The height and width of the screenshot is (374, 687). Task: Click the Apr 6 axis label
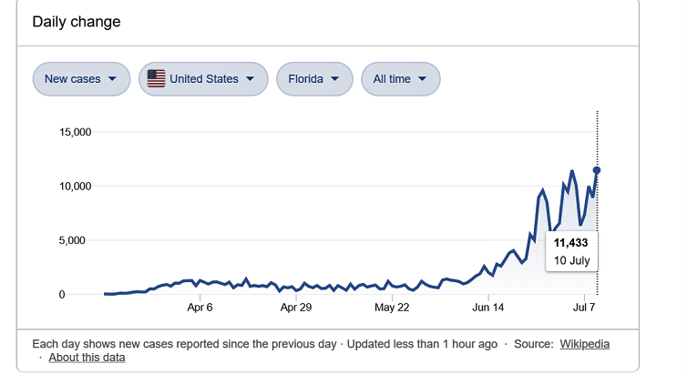point(200,308)
